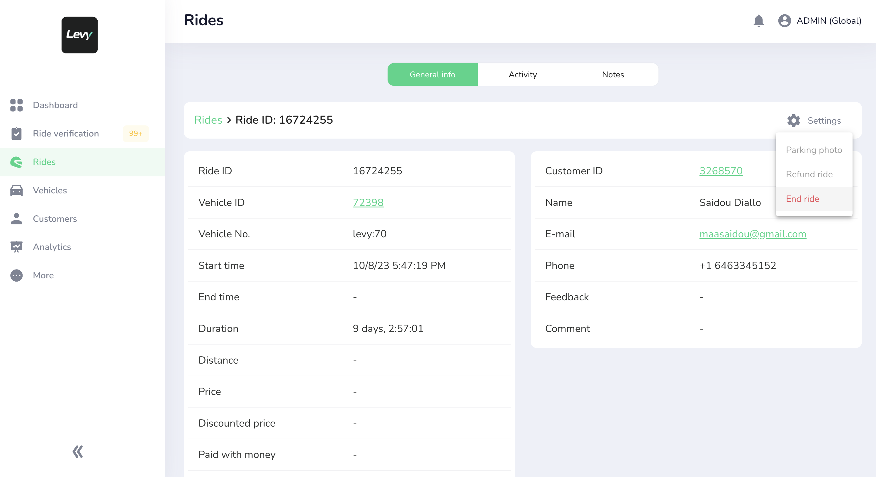Switch to the Notes tab
This screenshot has width=876, height=477.
[x=613, y=74]
